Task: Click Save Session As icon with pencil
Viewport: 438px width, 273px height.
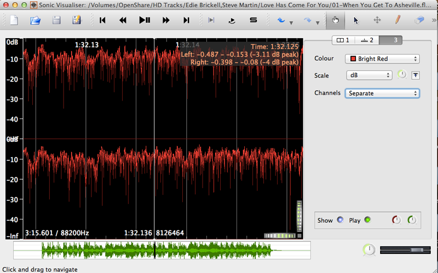Action: coord(77,20)
